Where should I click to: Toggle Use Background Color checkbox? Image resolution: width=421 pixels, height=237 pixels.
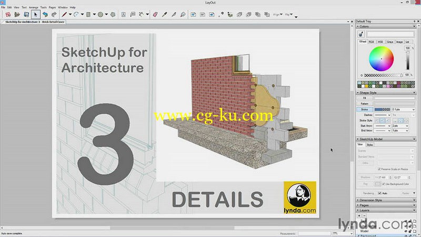[x=384, y=184]
